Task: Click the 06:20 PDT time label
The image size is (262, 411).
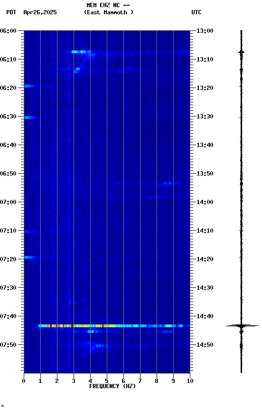Action: (x=8, y=88)
